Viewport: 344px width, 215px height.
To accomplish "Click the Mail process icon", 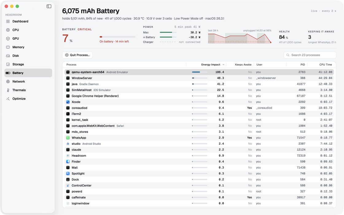I will click(x=68, y=168).
